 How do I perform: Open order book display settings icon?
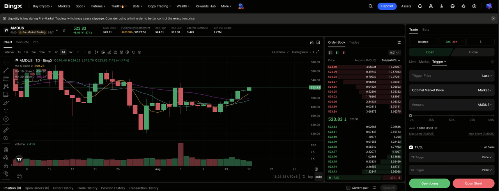point(399,42)
